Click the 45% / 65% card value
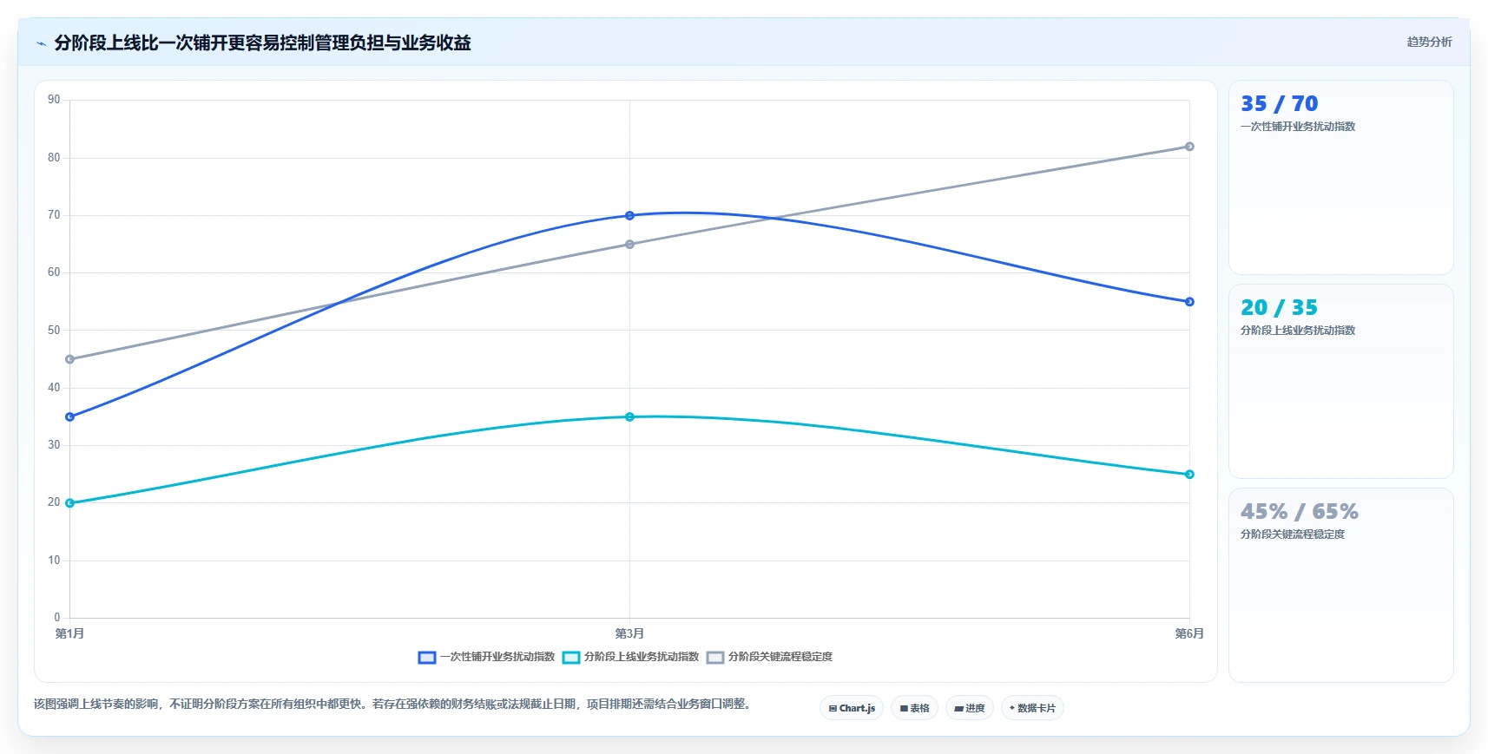Screen dimensions: 1488x754 coord(1299,512)
